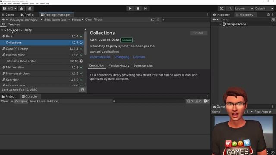Show the Dependencies tab

click(143, 66)
